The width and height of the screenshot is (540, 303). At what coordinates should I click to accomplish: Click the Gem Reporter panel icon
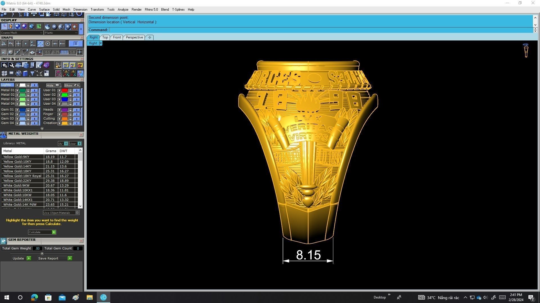point(3,241)
